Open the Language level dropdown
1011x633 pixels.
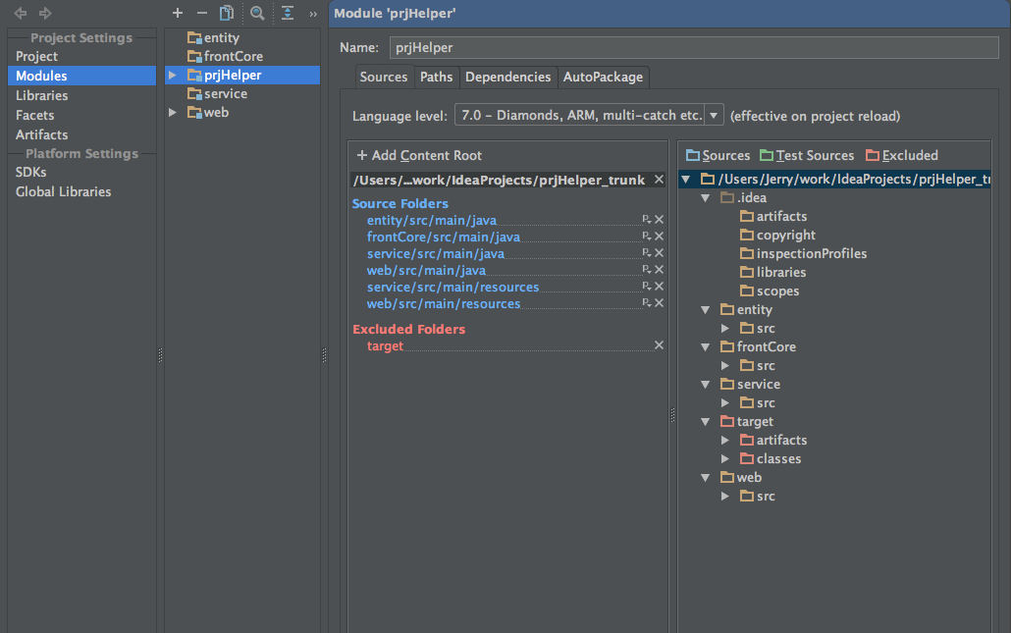714,116
